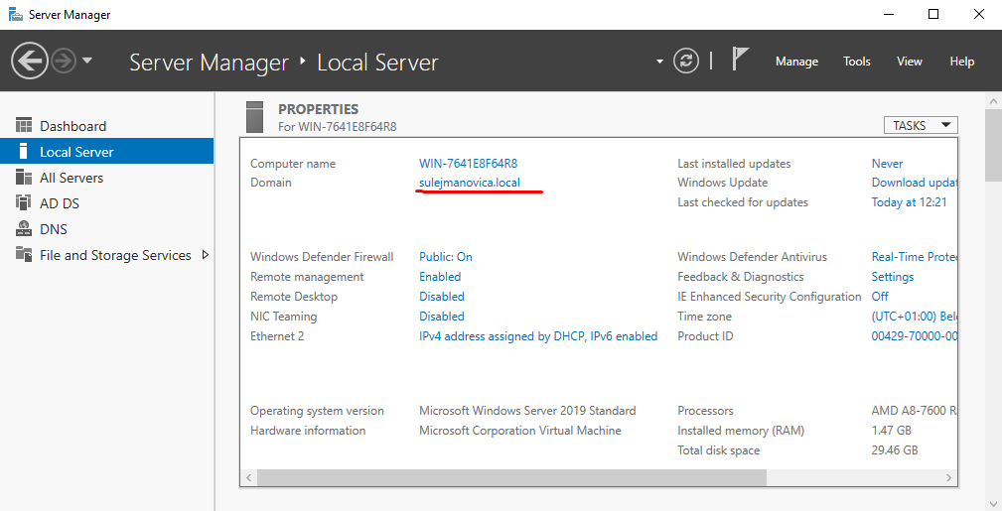Open the Help menu

pos(961,62)
